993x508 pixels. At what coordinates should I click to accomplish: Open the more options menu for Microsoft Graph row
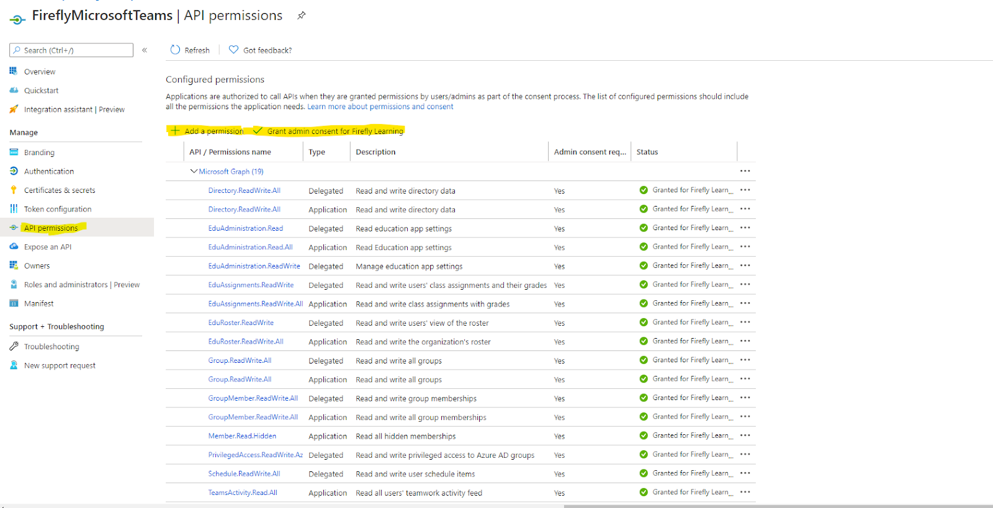pos(745,171)
